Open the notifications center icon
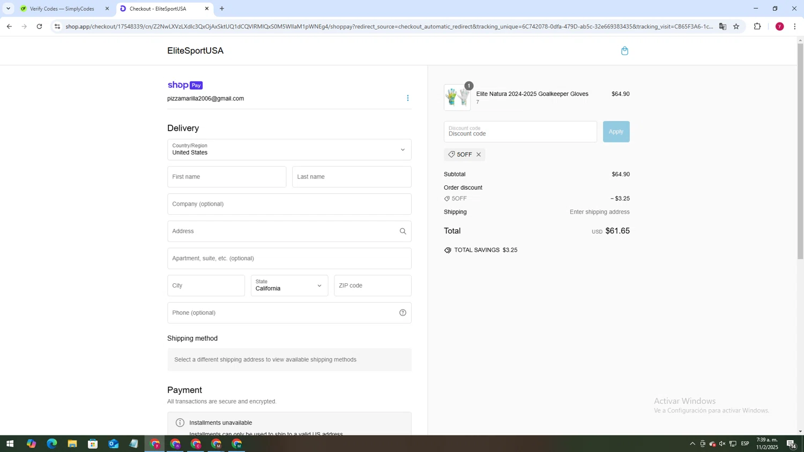The image size is (804, 452). coord(791,444)
